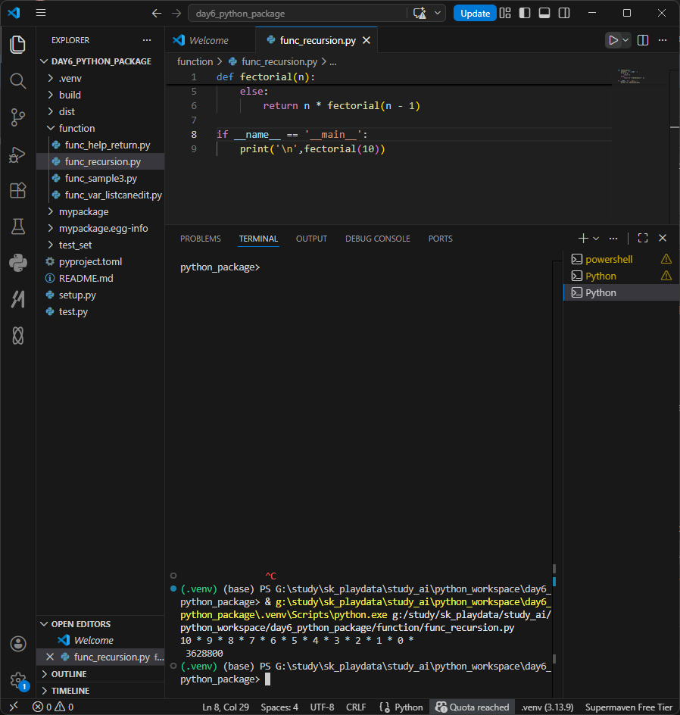This screenshot has height=715, width=680.
Task: Expand the dist folder
Action: tap(100, 112)
